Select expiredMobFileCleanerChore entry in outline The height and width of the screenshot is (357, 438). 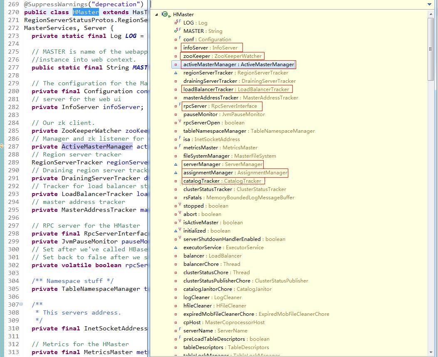click(x=256, y=314)
